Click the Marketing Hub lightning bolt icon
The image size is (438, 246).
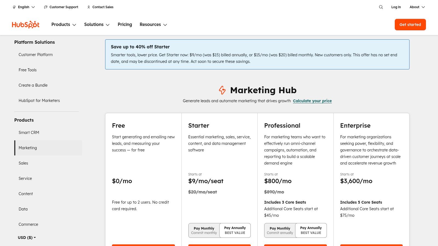pos(222,90)
